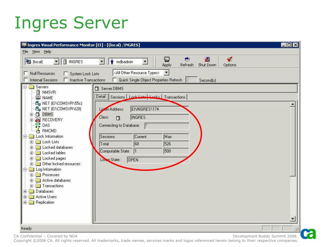The width and height of the screenshot is (330, 247).
Task: Enable the Null Resources checkbox
Action: (x=26, y=73)
